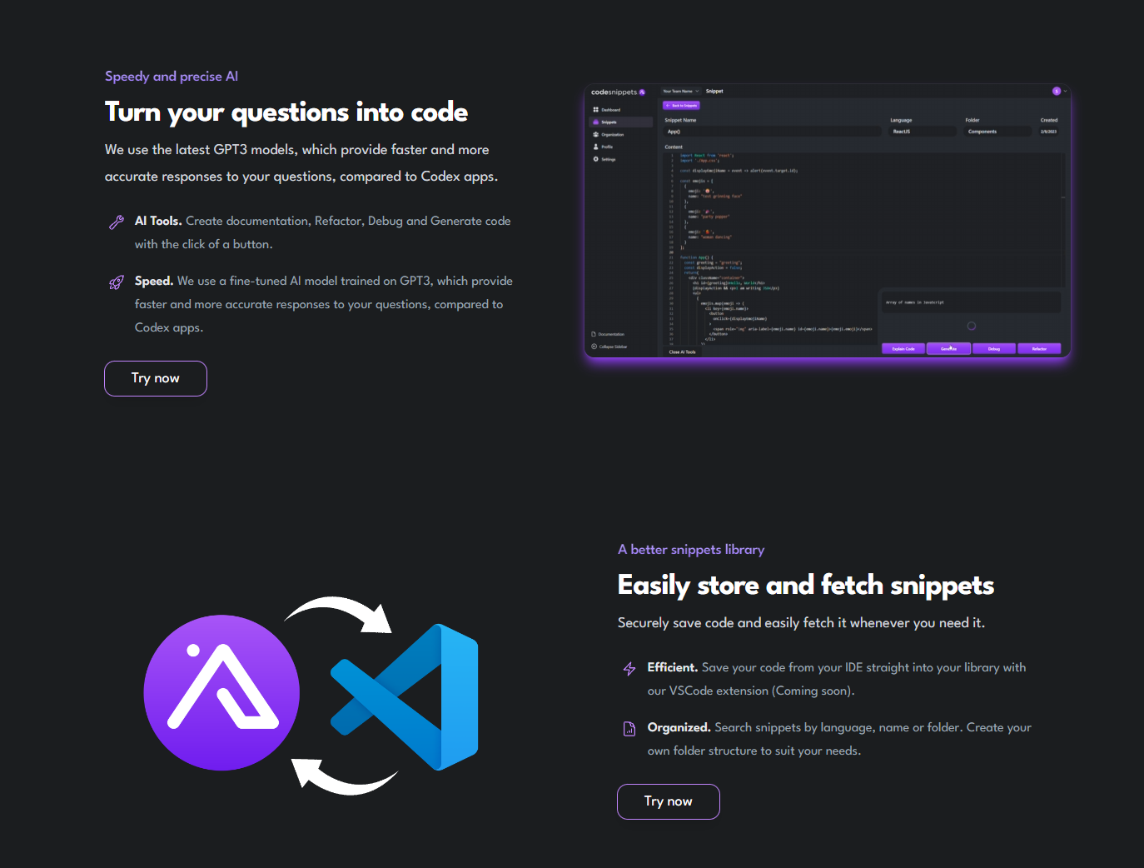Open the Language field showing ReactJS
This screenshot has height=868, width=1144.
923,132
